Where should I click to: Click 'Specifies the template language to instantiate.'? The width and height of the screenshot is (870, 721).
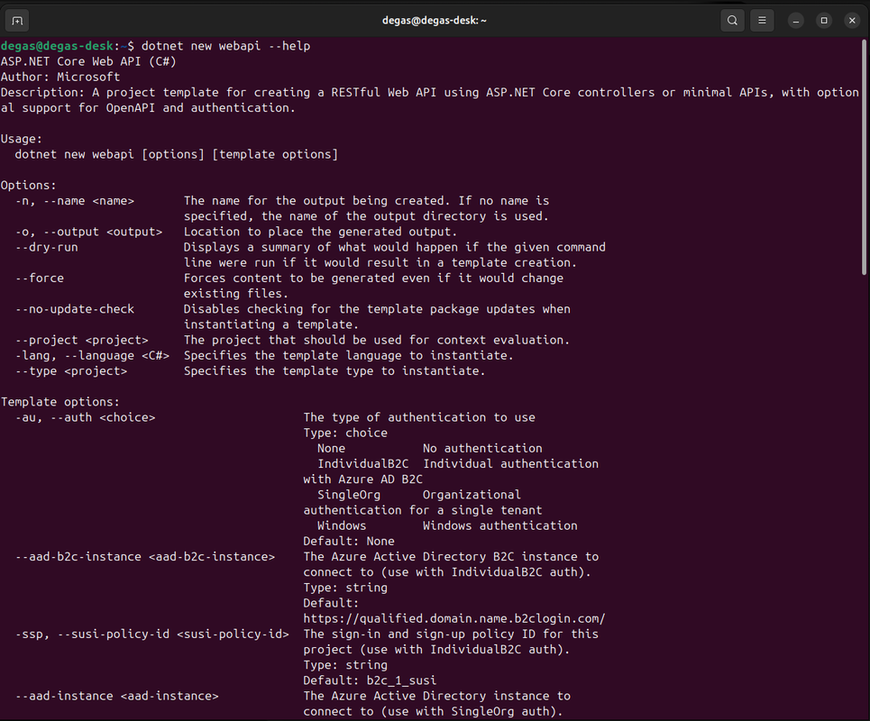click(x=349, y=355)
